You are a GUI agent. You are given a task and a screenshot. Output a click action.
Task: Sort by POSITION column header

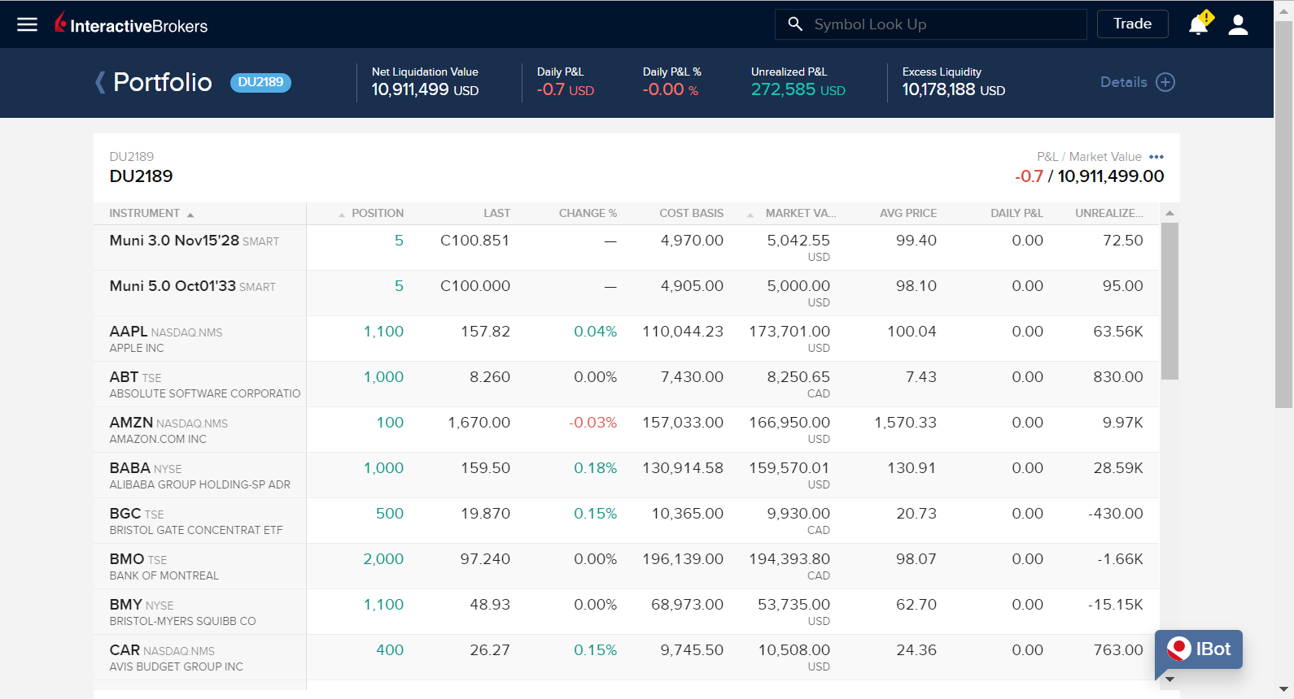click(x=371, y=214)
